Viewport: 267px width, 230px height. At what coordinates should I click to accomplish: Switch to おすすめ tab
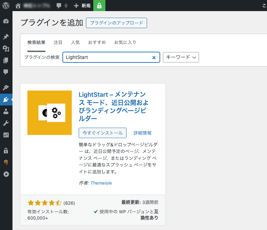[97, 42]
